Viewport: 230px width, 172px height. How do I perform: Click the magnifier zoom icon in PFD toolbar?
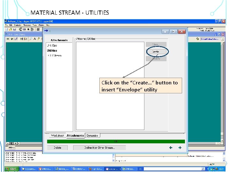pyautogui.click(x=31, y=39)
